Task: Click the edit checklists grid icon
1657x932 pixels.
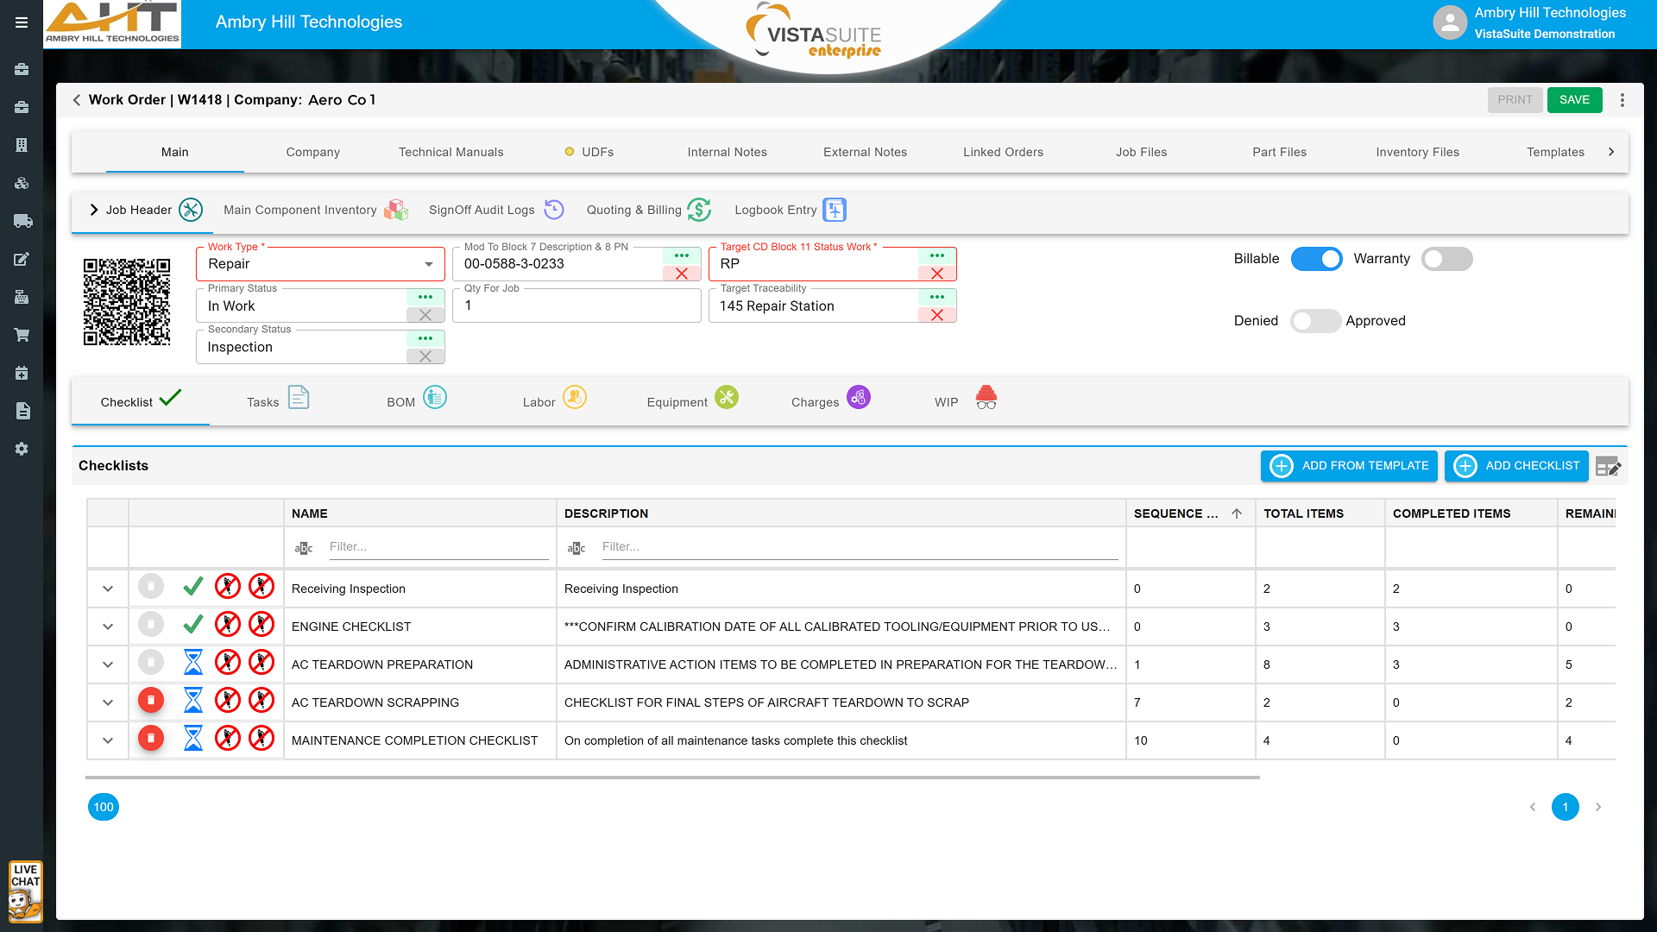Action: click(x=1608, y=467)
